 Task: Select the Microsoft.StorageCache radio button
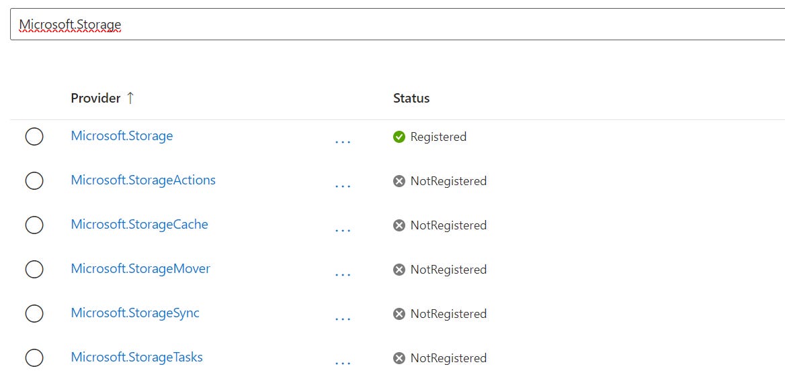[34, 225]
